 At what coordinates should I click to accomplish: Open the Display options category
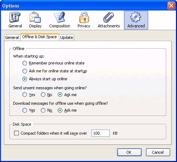(35, 20)
